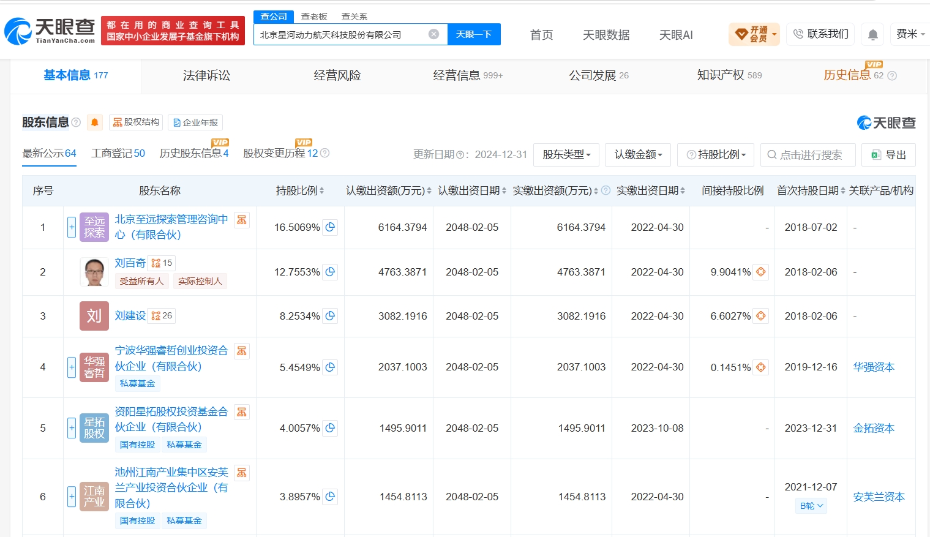This screenshot has height=537, width=930.
Task: View indirect holding path for 0.1451%
Action: point(761,367)
